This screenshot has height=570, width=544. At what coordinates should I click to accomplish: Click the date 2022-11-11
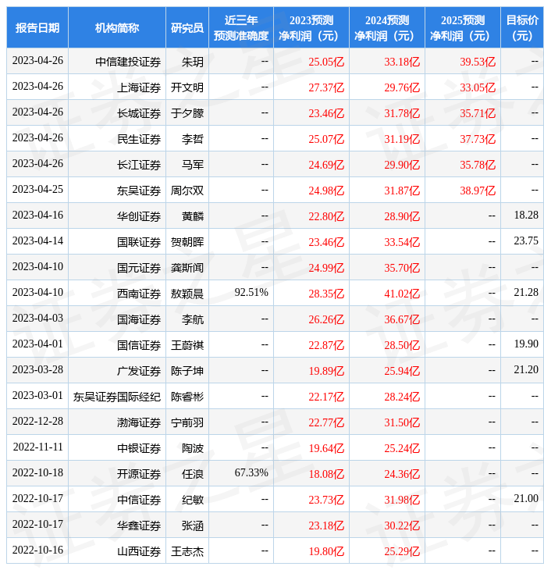coord(37,447)
